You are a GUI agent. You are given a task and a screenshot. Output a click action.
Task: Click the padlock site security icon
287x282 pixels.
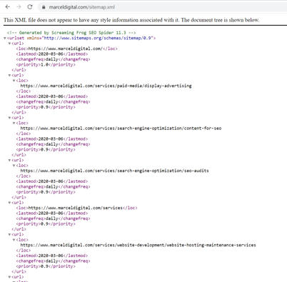point(44,7)
